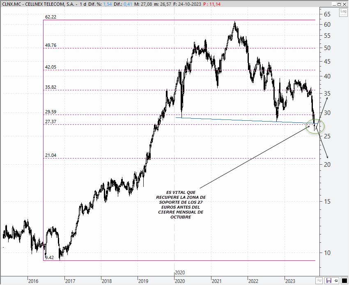Minimize the CLNX.MC chart window
The height and width of the screenshot is (285, 349).
(x=334, y=4)
